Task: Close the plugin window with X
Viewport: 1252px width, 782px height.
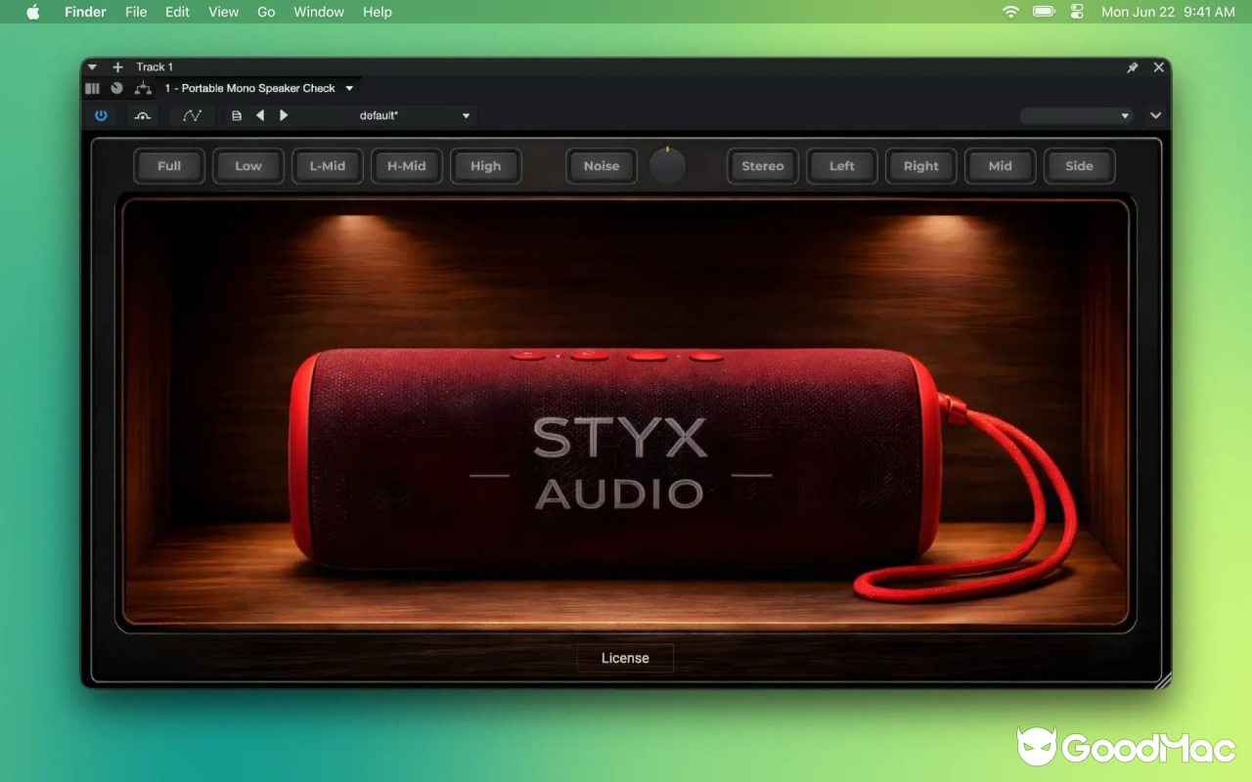Action: (1159, 67)
